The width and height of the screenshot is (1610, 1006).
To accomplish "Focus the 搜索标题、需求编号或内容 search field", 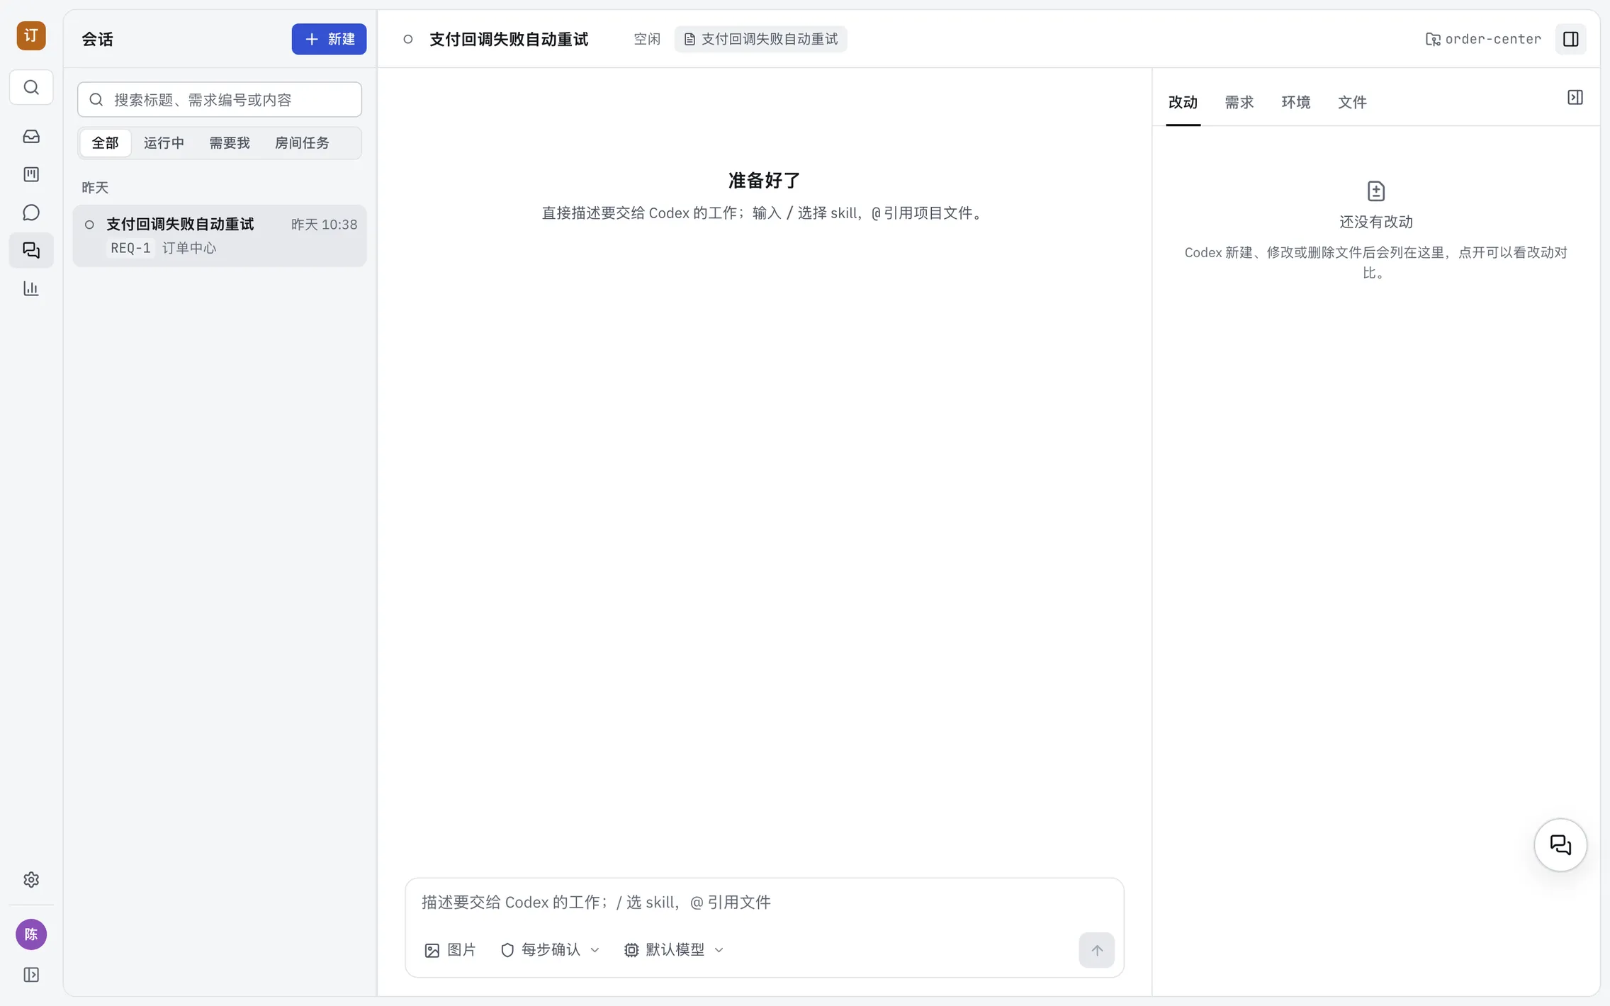I will coord(220,100).
